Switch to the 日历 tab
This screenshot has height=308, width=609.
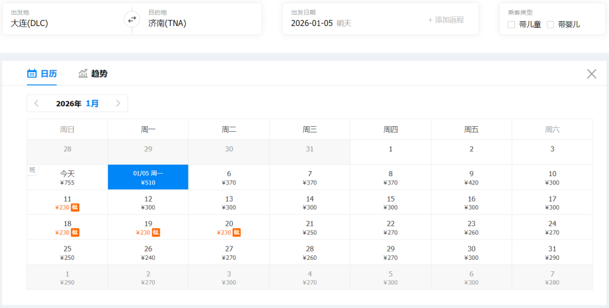(42, 74)
